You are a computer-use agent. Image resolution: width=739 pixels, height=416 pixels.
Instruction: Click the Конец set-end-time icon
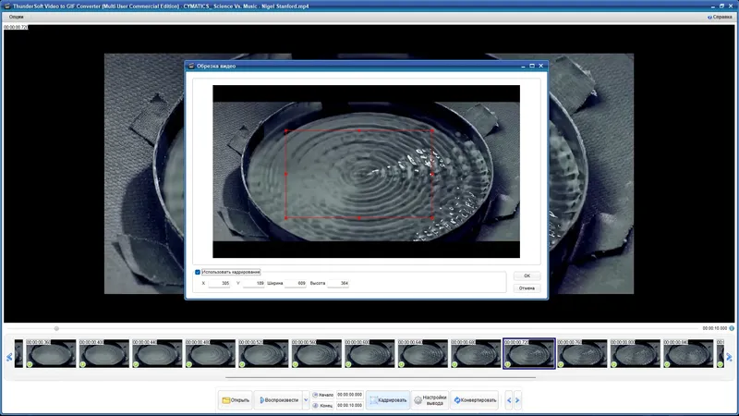(x=315, y=406)
